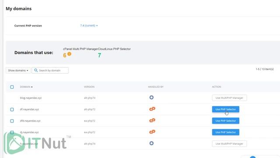
Task: Click alt-php74 version of blog.nayandas.xyz
Action: click(x=90, y=98)
